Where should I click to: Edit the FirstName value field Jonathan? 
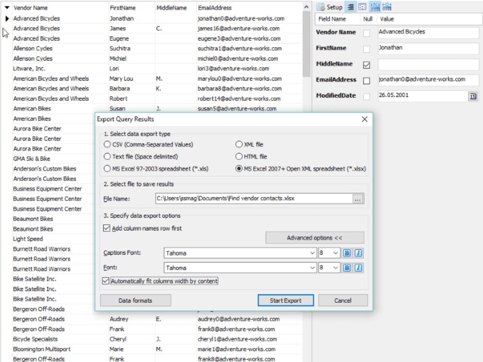pyautogui.click(x=428, y=49)
